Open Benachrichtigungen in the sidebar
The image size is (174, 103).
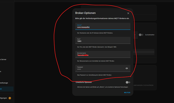tap(4, 98)
